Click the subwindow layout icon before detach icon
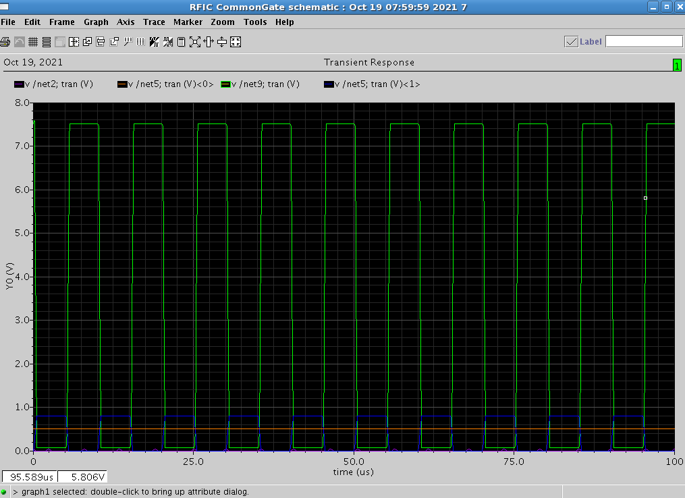The image size is (685, 498). [x=101, y=42]
